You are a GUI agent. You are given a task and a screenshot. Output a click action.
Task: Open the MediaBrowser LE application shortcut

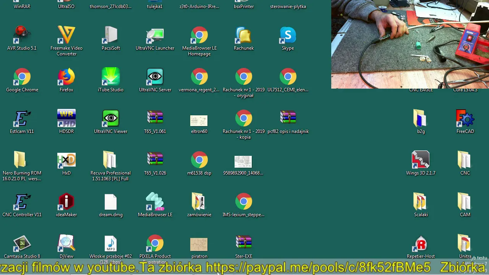155,205
